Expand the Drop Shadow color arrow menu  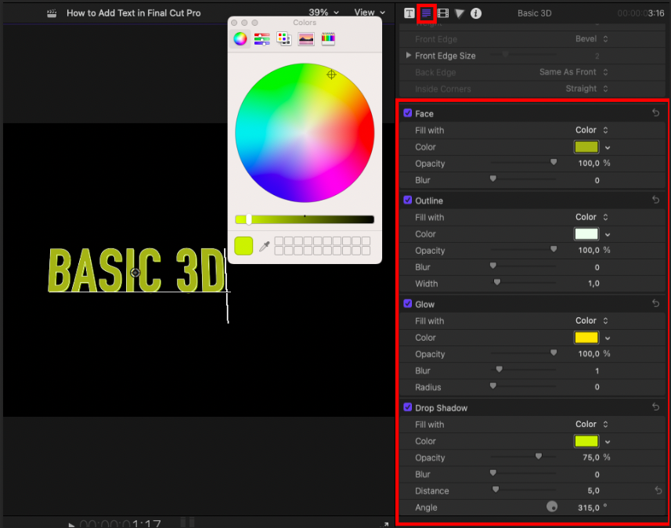pyautogui.click(x=608, y=442)
